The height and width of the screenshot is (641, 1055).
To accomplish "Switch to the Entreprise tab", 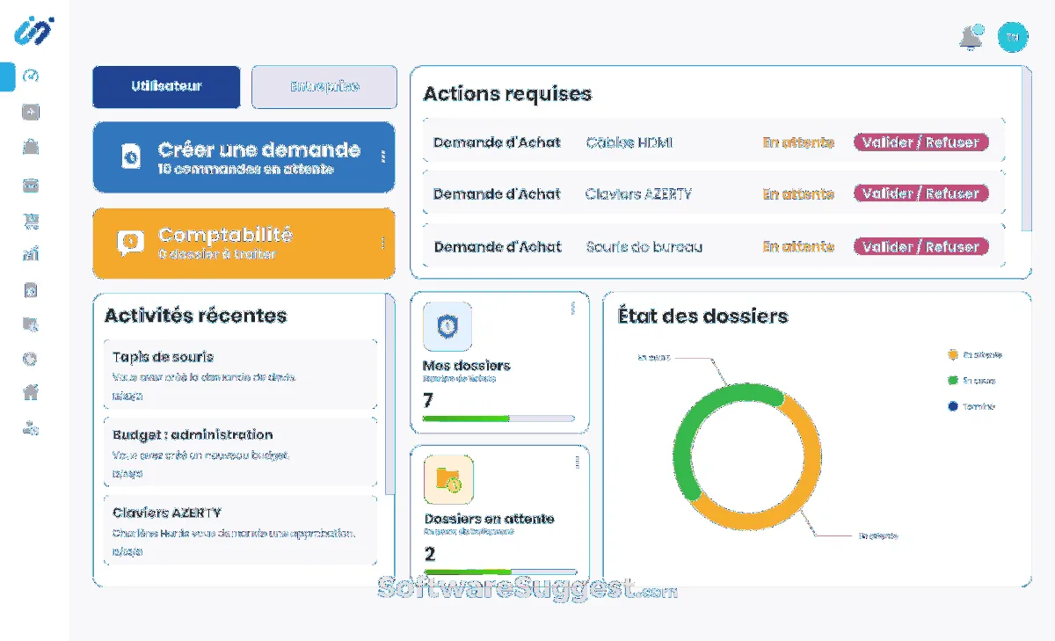I will 324,87.
